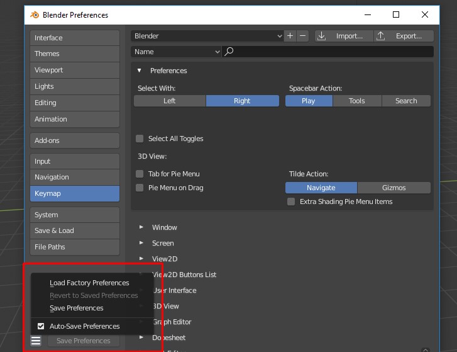
Task: Open the File Paths tab
Action: [75, 247]
